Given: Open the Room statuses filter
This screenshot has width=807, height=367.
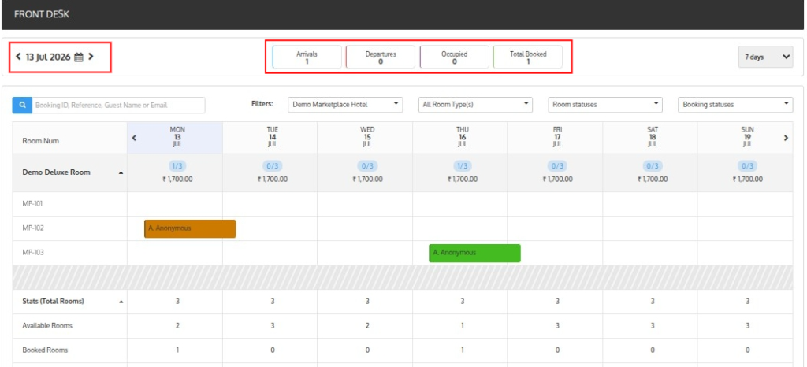Looking at the screenshot, I should (x=606, y=104).
